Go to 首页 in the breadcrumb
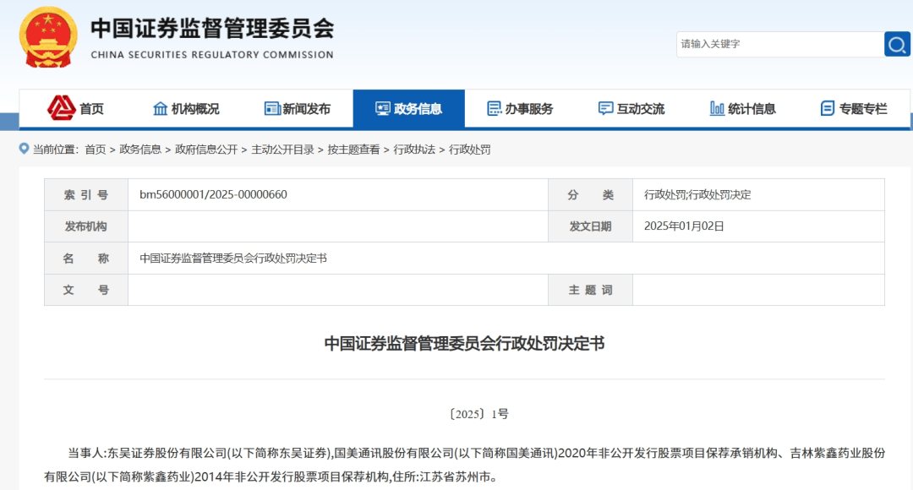The height and width of the screenshot is (490, 913). click(x=96, y=150)
